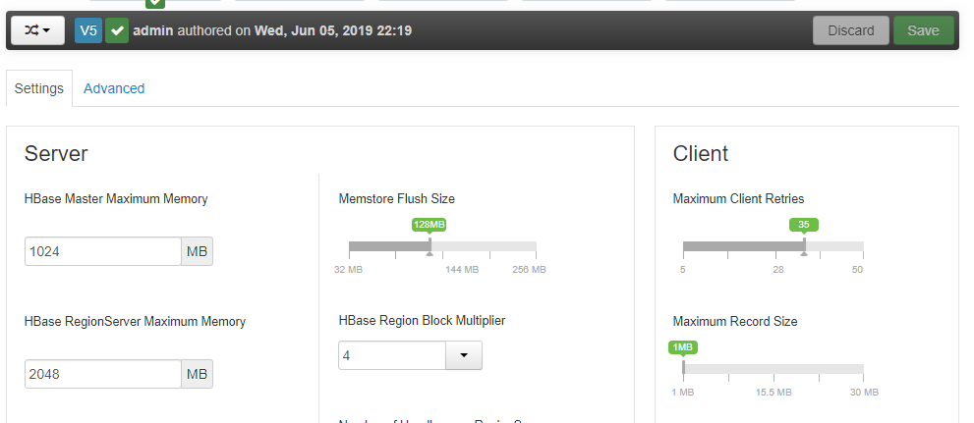Expand the HBase Region Block Multiplier dropdown
Viewport: 974px width, 423px height.
click(464, 355)
